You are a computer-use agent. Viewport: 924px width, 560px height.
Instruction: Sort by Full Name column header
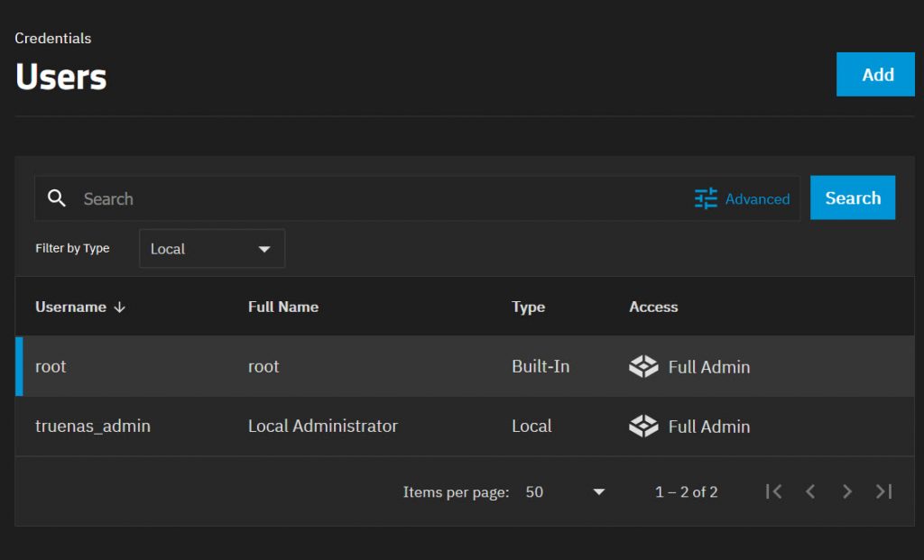(x=282, y=307)
